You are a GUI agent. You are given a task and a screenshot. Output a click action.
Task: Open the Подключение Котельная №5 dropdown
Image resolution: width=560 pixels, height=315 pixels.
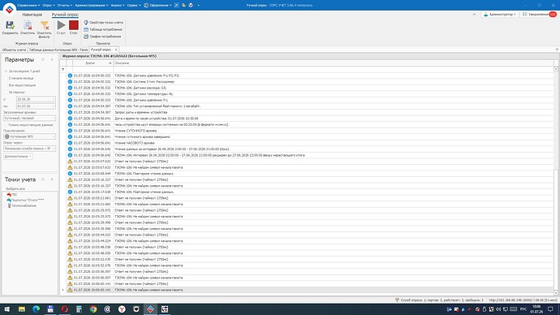tap(29, 136)
